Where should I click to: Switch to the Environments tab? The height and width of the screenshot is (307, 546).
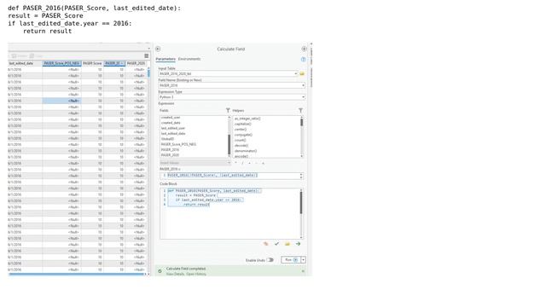pos(189,59)
